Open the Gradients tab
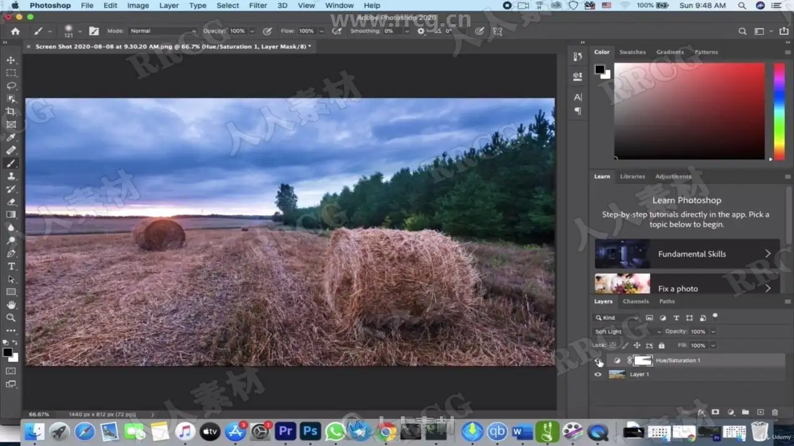Image resolution: width=794 pixels, height=446 pixels. click(670, 52)
